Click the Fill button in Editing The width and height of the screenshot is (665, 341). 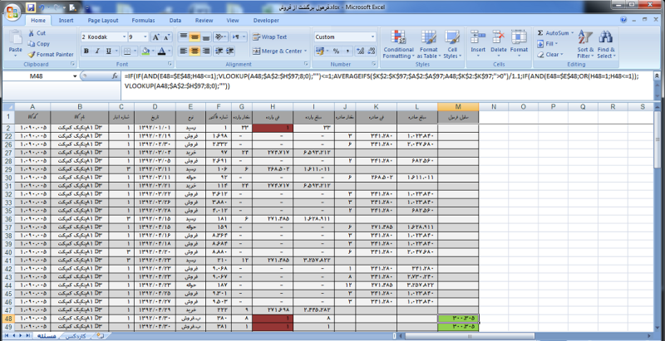(x=547, y=44)
